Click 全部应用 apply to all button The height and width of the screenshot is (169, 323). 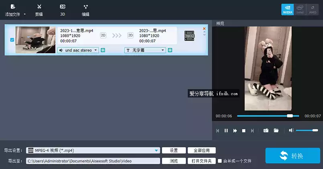pyautogui.click(x=202, y=151)
